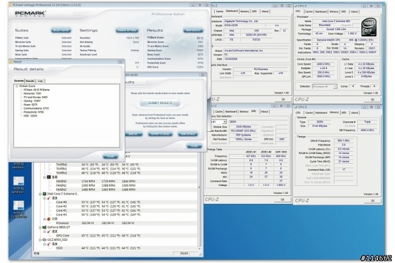Click the Part Number field in SPD window
The width and height of the screenshot is (395, 263).
tap(243, 139)
